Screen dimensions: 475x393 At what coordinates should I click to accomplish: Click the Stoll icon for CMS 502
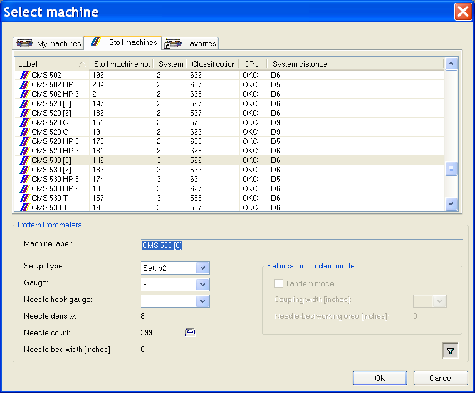click(24, 75)
